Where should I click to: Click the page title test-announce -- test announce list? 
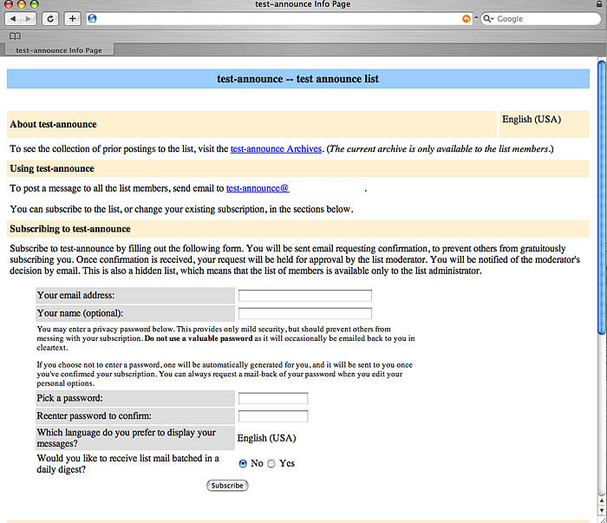pyautogui.click(x=297, y=79)
